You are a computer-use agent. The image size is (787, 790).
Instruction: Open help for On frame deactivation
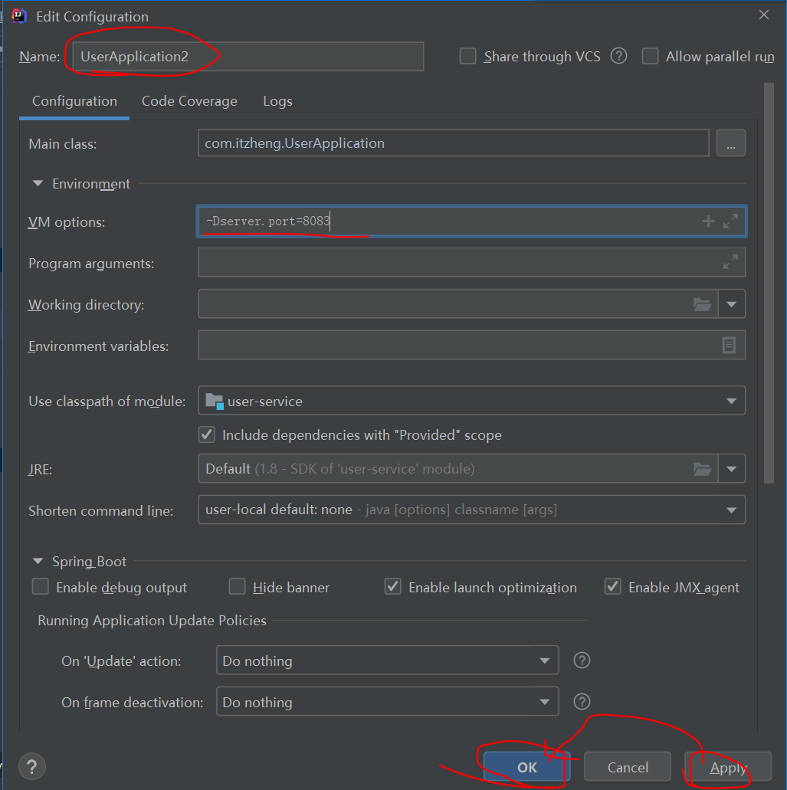click(582, 701)
